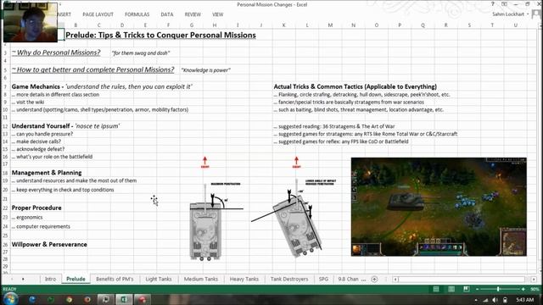
Task: Click 'Management & Planning' cell
Action: 47,173
